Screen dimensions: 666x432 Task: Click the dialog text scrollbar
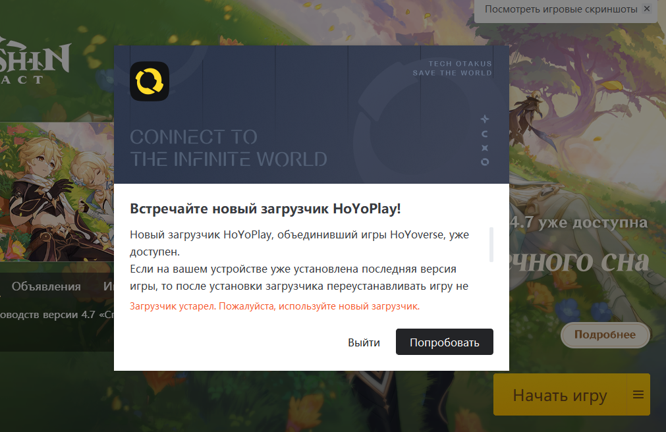tap(491, 245)
